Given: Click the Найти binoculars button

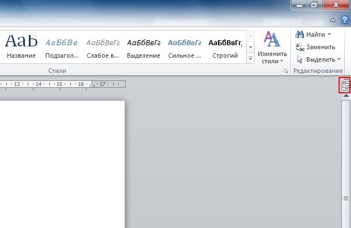Looking at the screenshot, I should point(310,35).
